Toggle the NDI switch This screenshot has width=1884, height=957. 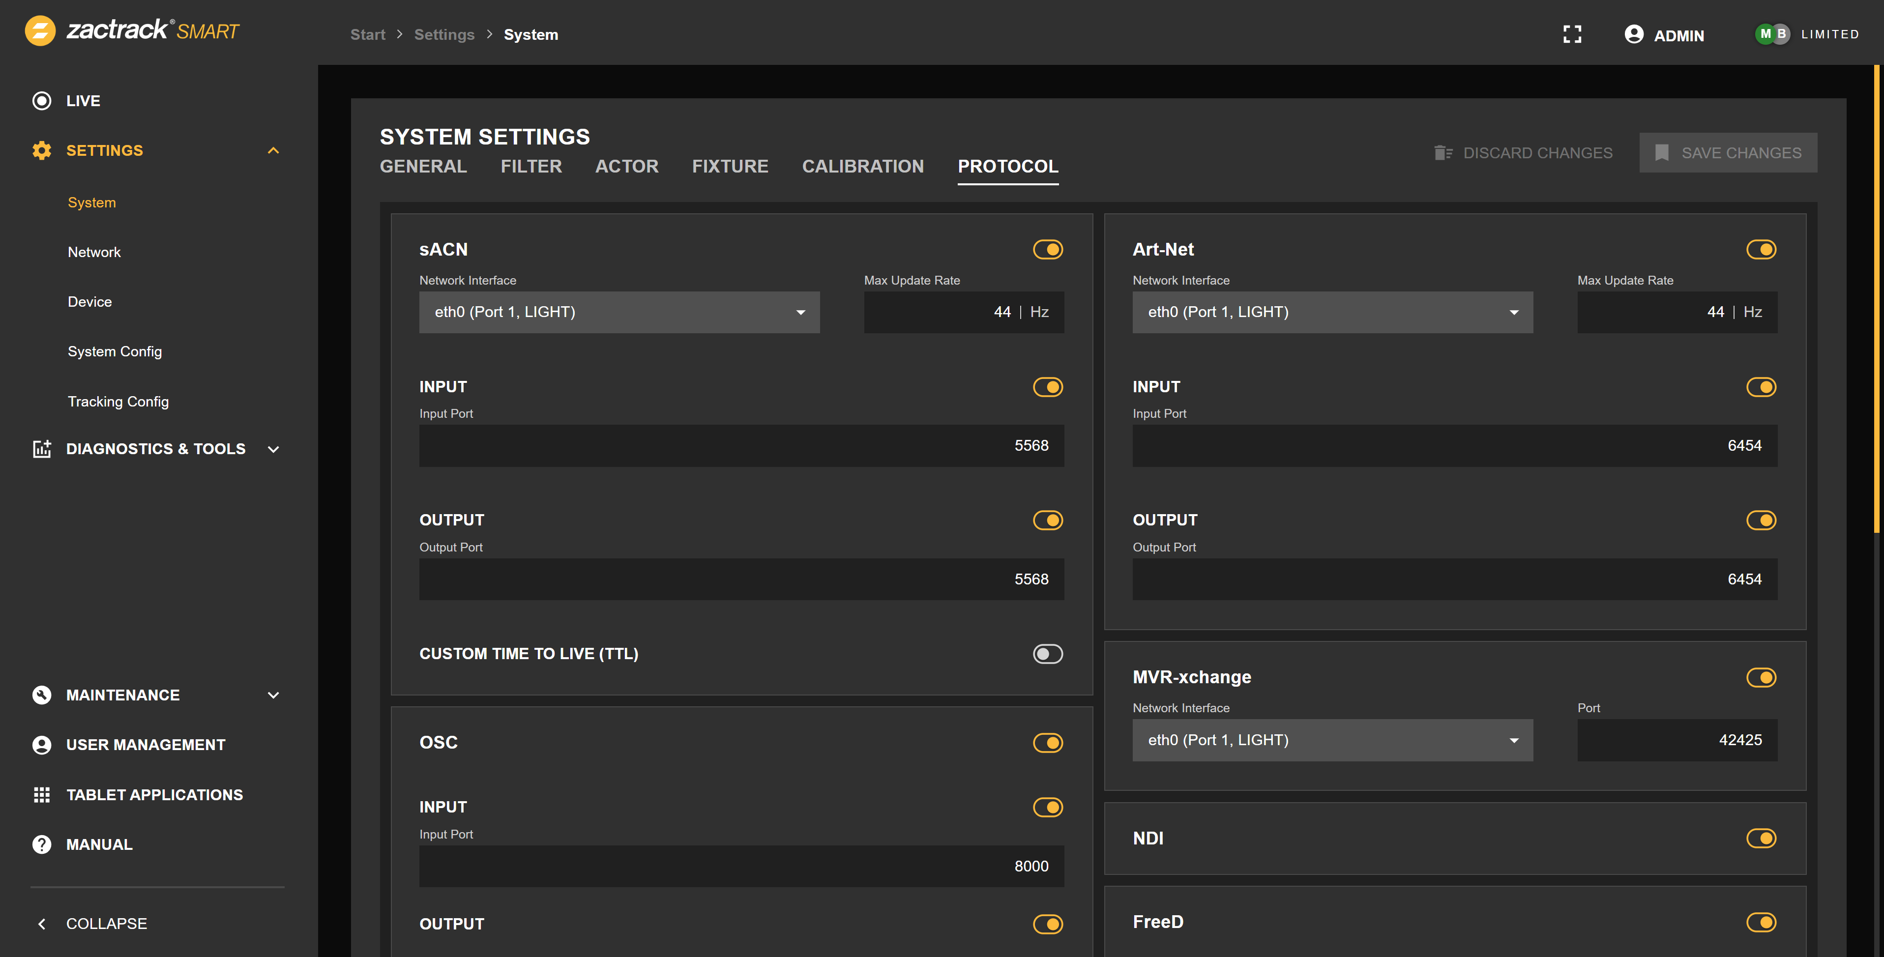(1761, 839)
